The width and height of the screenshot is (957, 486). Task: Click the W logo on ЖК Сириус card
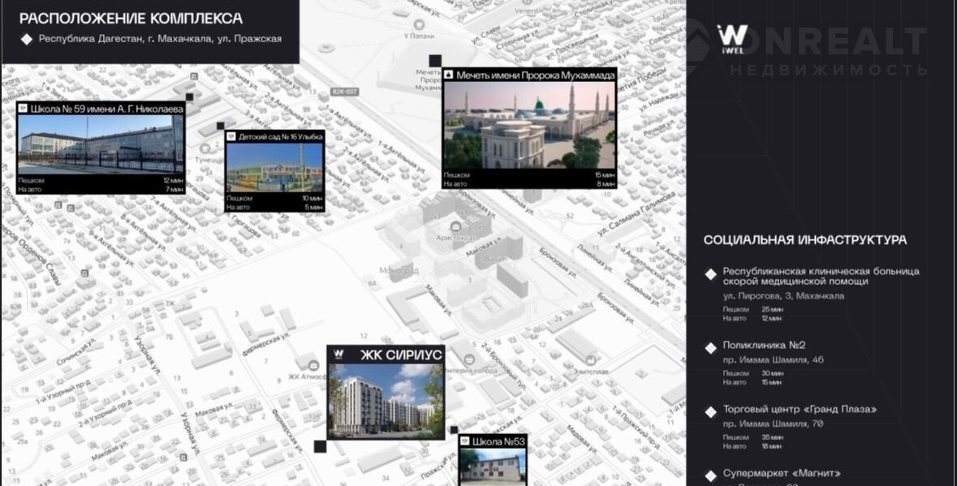click(339, 355)
